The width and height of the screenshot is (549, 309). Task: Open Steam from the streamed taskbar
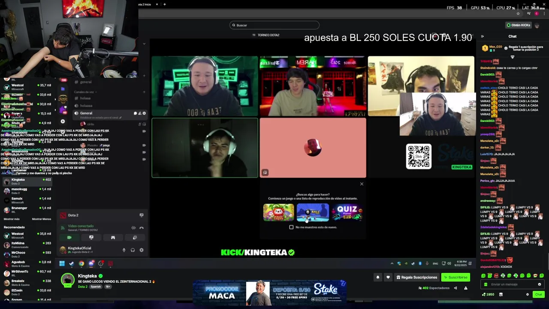(72, 264)
